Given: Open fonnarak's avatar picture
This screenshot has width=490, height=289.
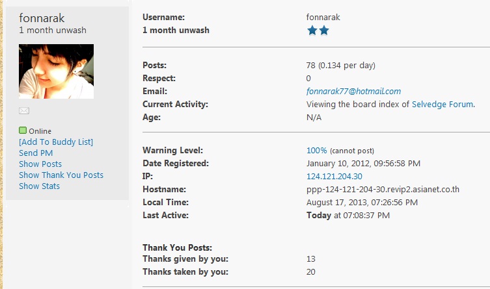Looking at the screenshot, I should [56, 71].
